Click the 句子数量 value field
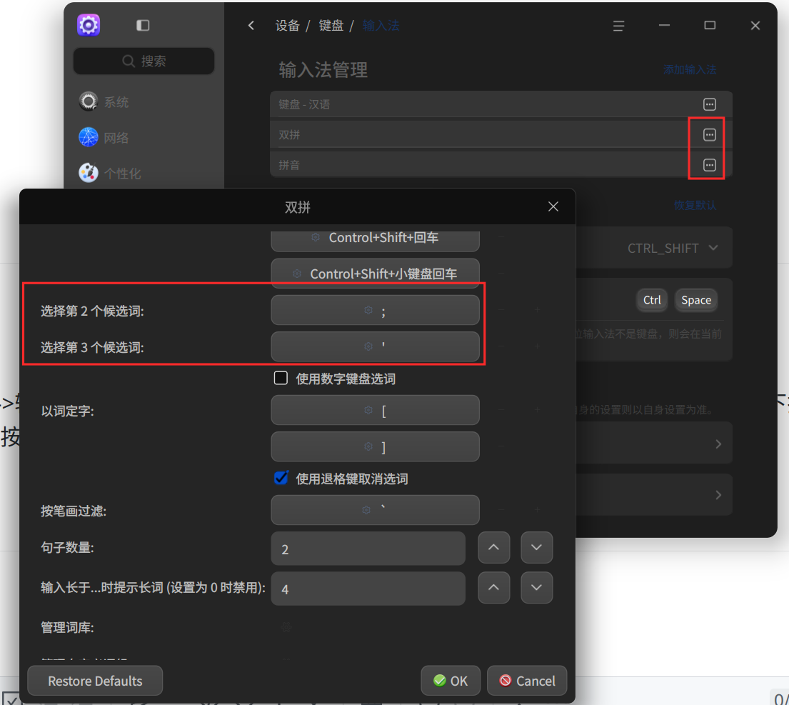 click(x=368, y=549)
